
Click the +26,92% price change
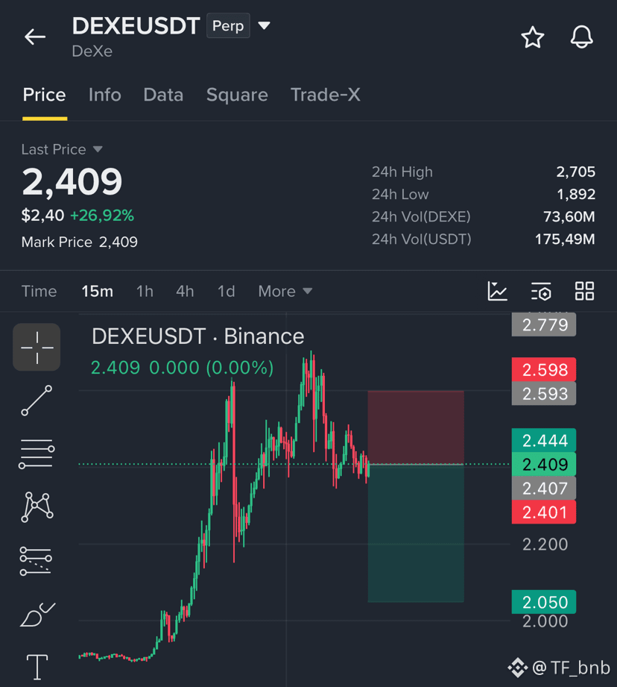point(102,215)
